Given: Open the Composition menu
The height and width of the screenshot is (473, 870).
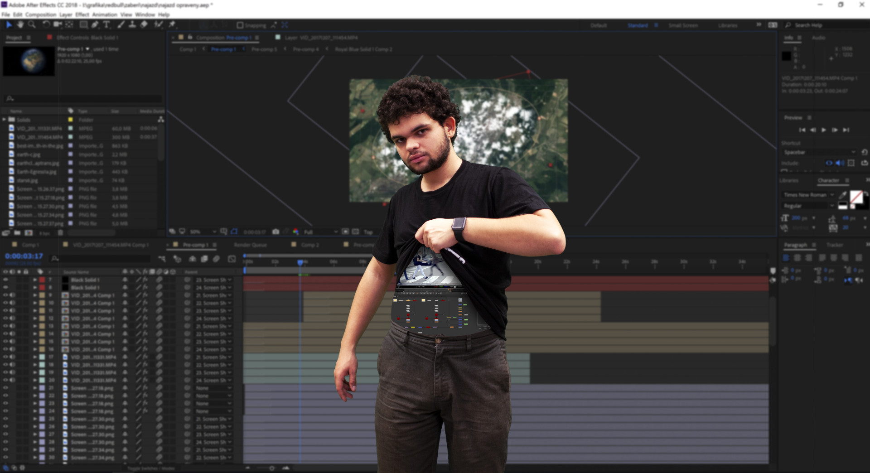Looking at the screenshot, I should (41, 14).
